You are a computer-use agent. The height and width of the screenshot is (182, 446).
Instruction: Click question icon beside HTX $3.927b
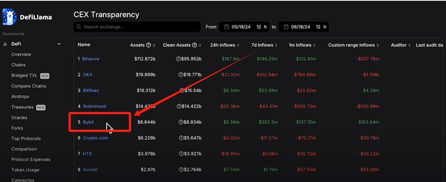coord(181,154)
